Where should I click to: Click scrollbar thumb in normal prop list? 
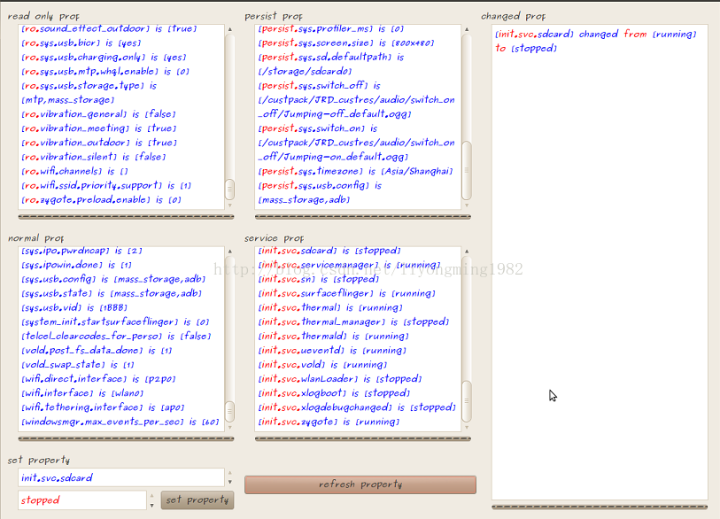point(230,412)
